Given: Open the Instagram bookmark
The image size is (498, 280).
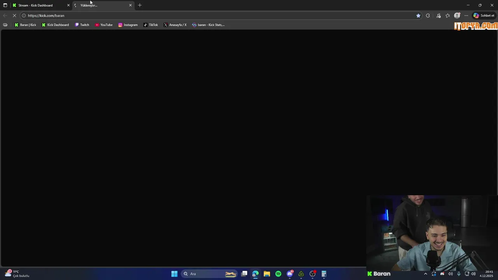Looking at the screenshot, I should [128, 25].
